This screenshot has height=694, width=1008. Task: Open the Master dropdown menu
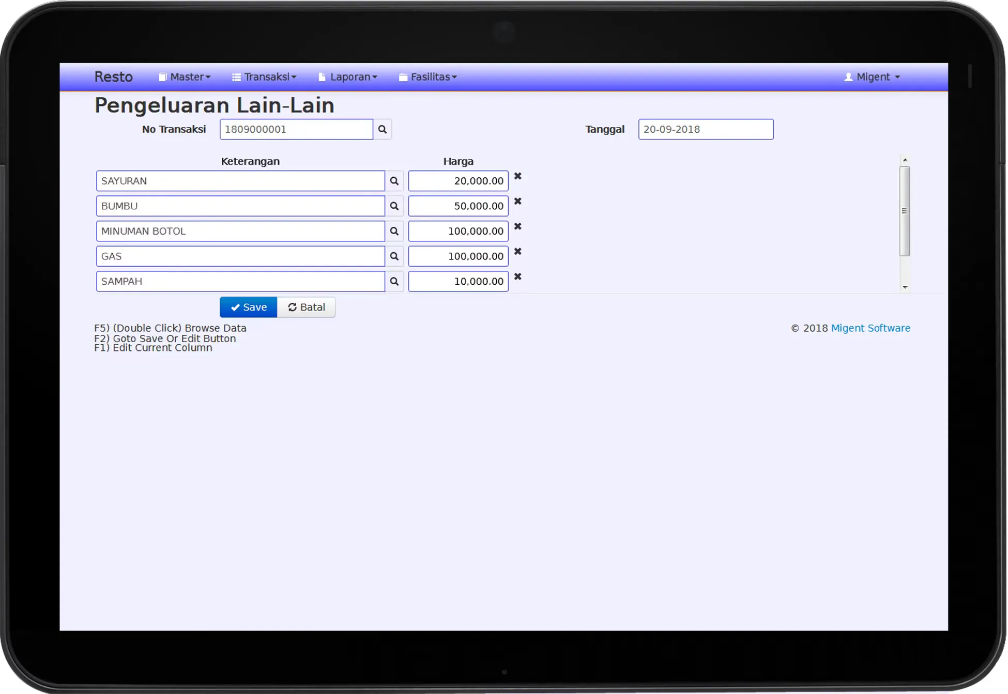185,77
